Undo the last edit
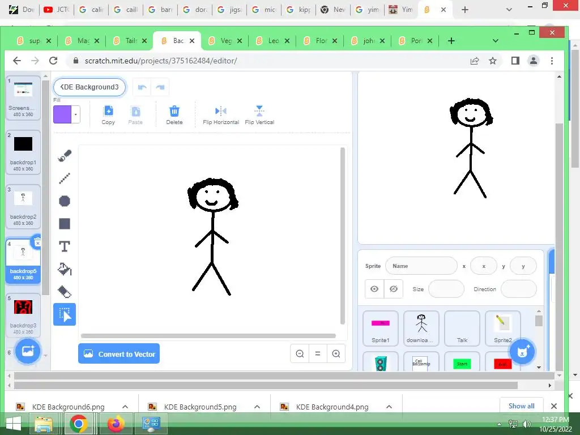The height and width of the screenshot is (435, 580). [142, 87]
